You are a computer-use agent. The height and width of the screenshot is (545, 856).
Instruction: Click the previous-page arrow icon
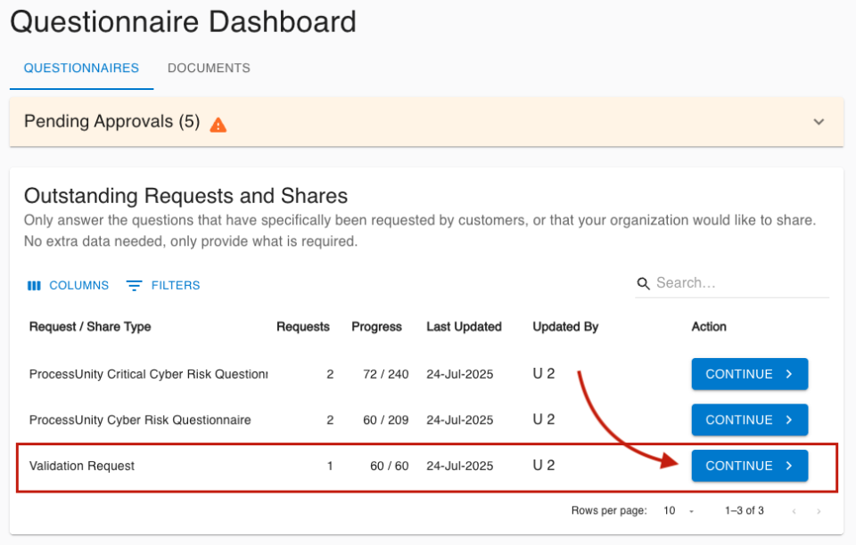point(794,510)
